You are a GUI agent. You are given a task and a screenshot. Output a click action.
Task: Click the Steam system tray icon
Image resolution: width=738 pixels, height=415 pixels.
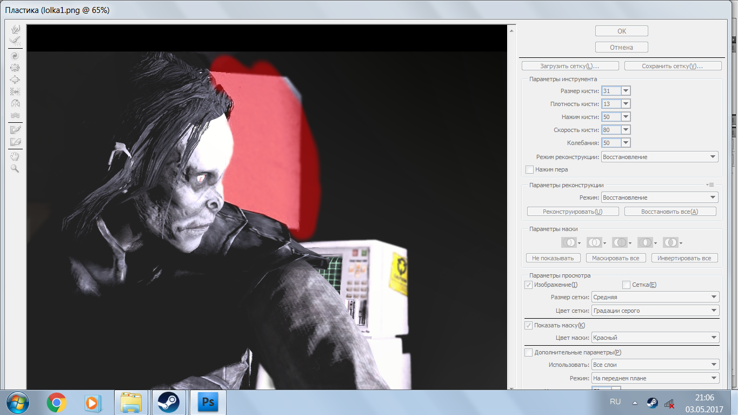pos(652,403)
